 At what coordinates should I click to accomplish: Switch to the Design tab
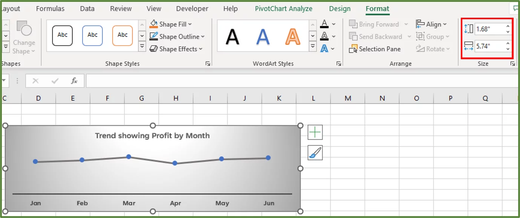tap(339, 8)
